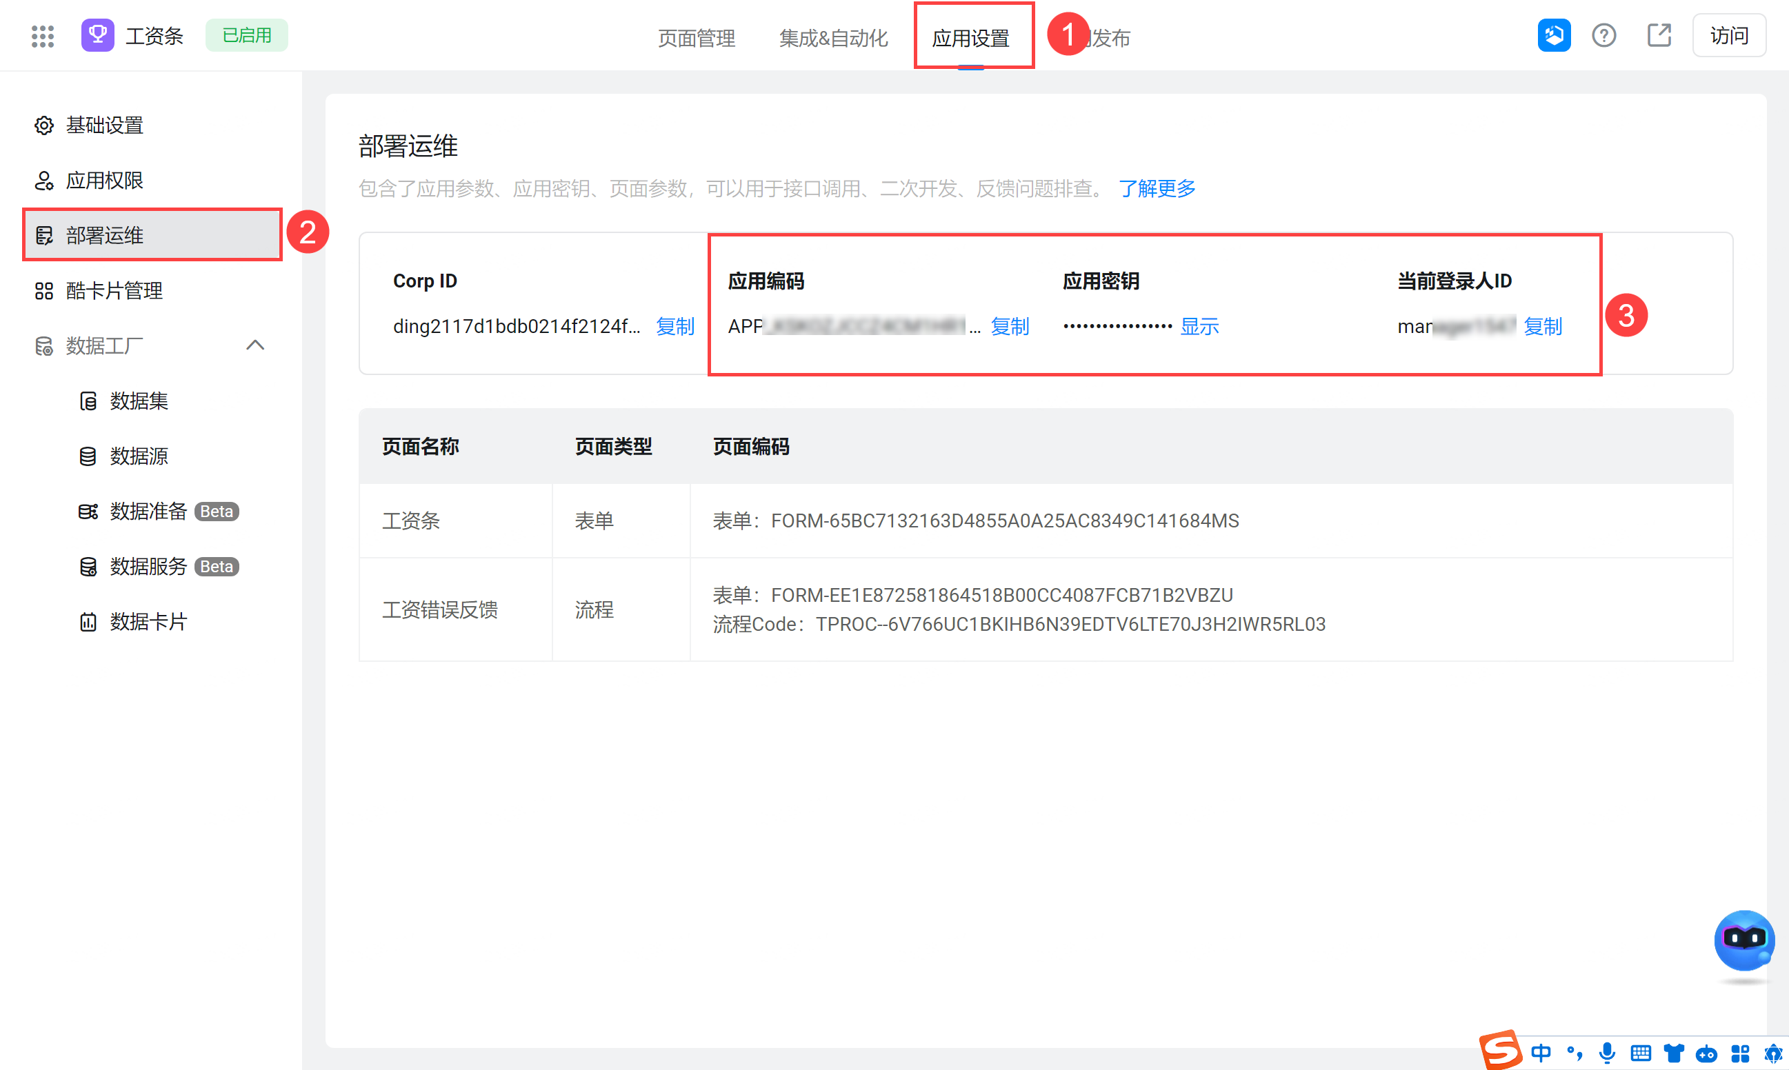1789x1070 pixels.
Task: Toggle Chinese/English mode 中 in IME bar
Action: click(1540, 1053)
